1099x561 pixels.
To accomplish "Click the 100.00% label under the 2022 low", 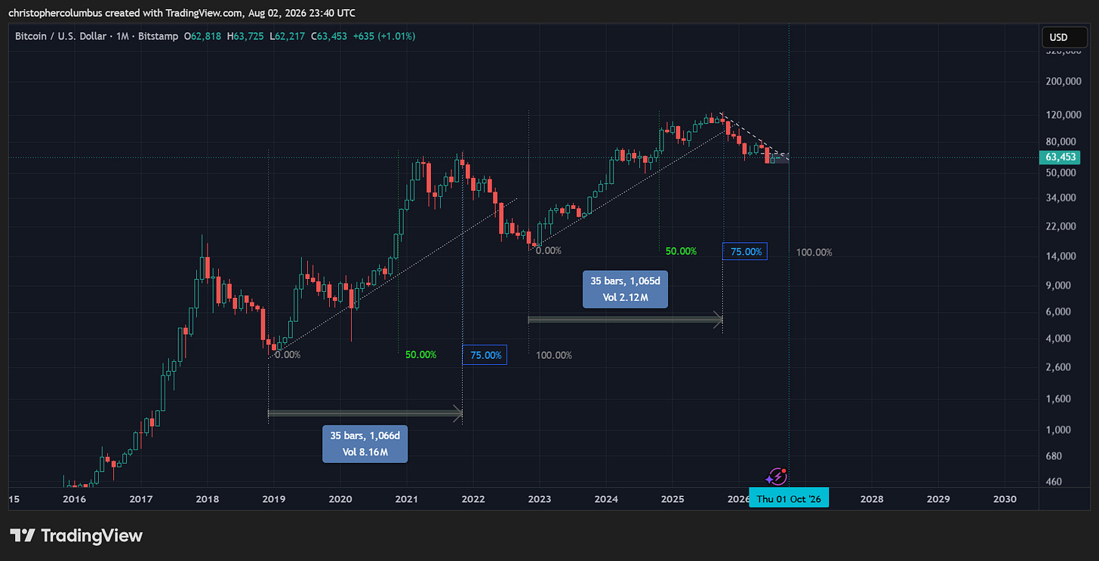I will click(x=554, y=355).
